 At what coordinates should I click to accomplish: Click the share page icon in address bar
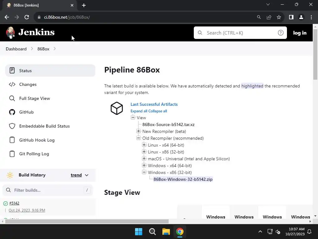(x=269, y=17)
